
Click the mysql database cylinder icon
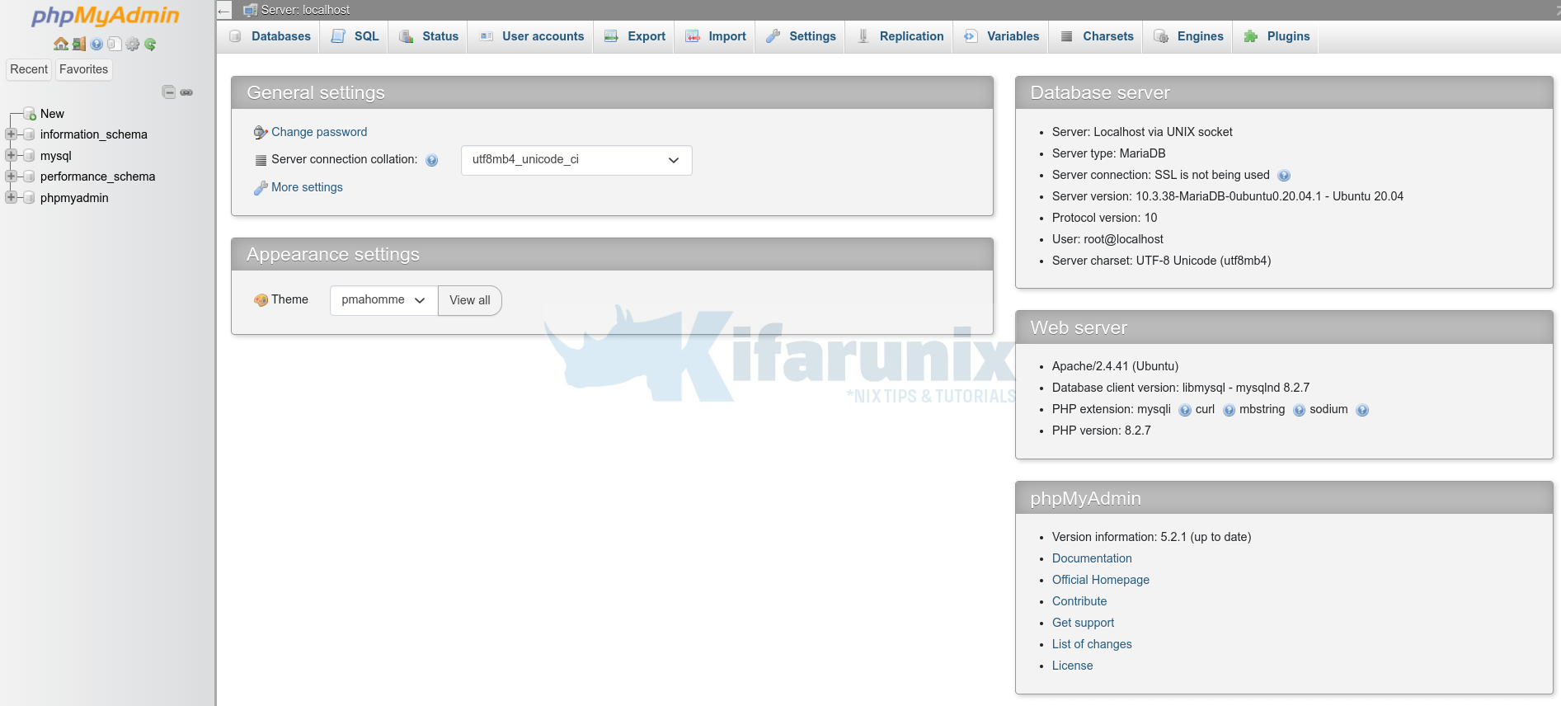[x=30, y=156]
